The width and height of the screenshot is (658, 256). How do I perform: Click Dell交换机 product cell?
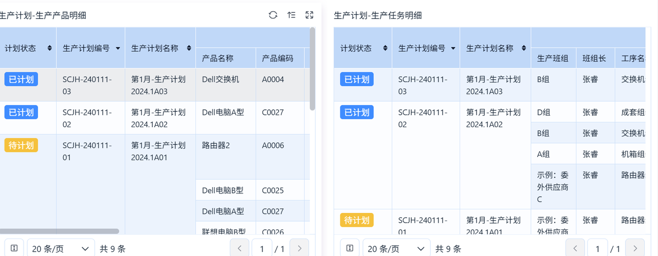[x=226, y=85]
